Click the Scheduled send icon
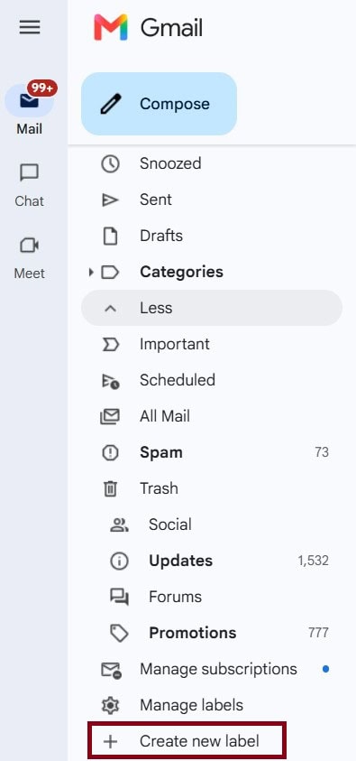This screenshot has width=356, height=761. [111, 381]
